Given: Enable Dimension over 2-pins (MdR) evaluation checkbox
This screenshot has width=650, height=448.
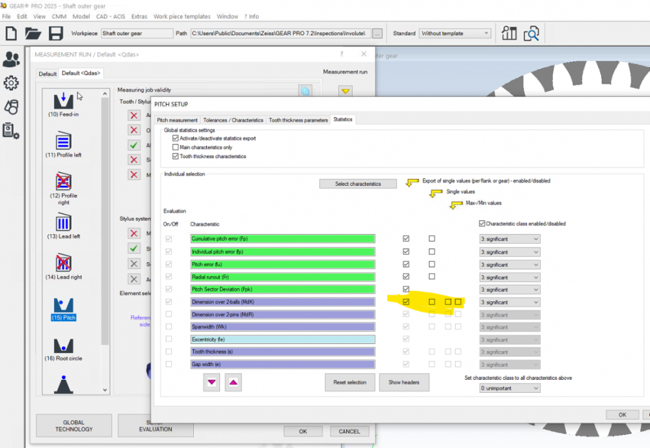Looking at the screenshot, I should [x=169, y=315].
